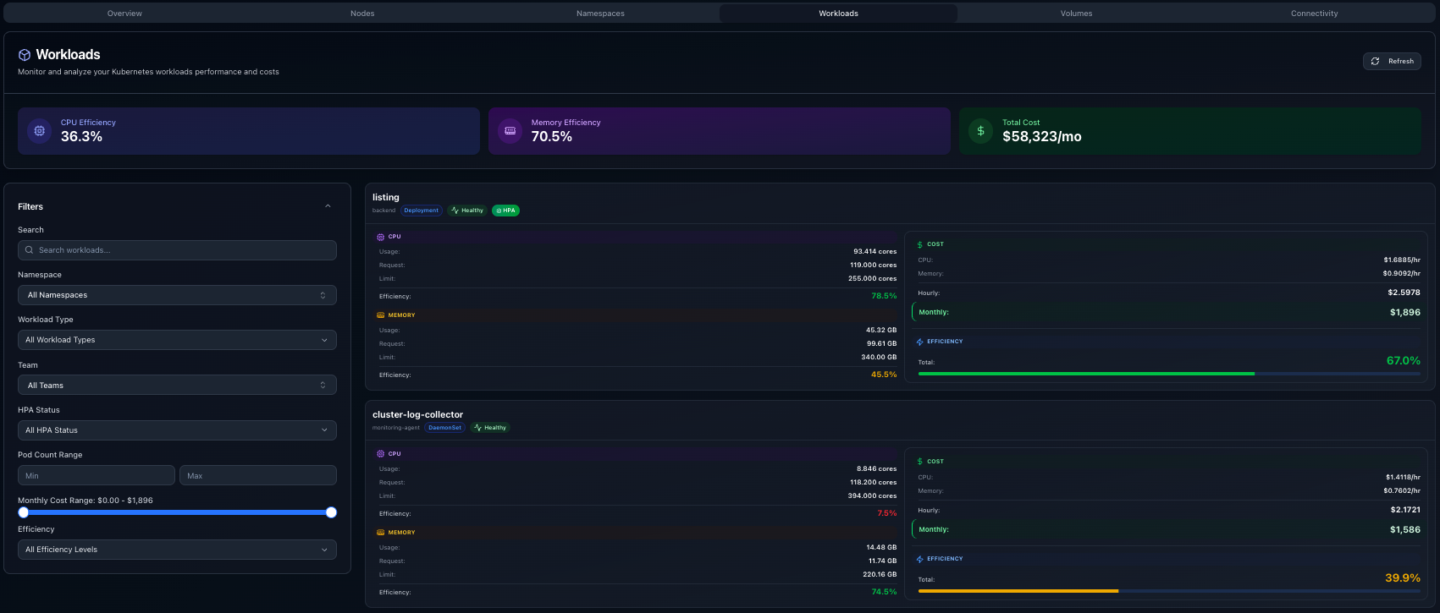
Task: Click the Search workloads input field
Action: point(177,250)
